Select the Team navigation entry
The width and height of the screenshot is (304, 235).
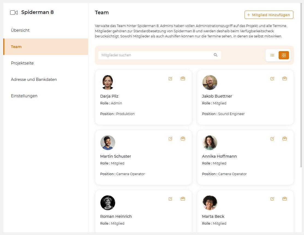point(16,46)
